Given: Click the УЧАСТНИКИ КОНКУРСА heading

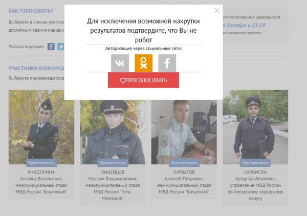Looking at the screenshot, I should click(36, 69).
